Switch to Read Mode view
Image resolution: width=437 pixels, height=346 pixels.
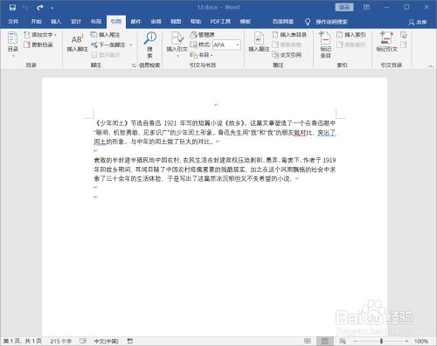[308, 341]
